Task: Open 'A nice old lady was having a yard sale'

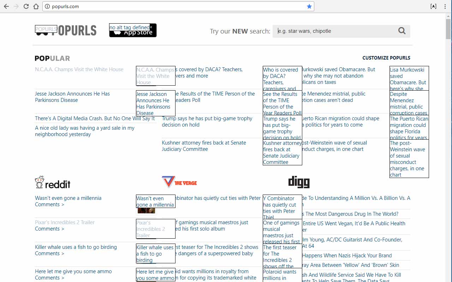Action: pos(85,131)
